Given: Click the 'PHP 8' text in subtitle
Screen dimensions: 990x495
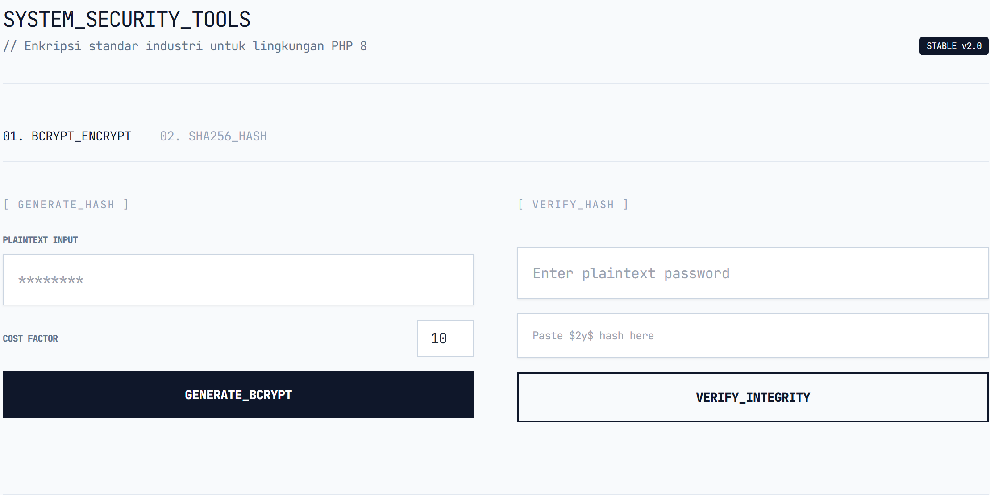Looking at the screenshot, I should point(349,46).
